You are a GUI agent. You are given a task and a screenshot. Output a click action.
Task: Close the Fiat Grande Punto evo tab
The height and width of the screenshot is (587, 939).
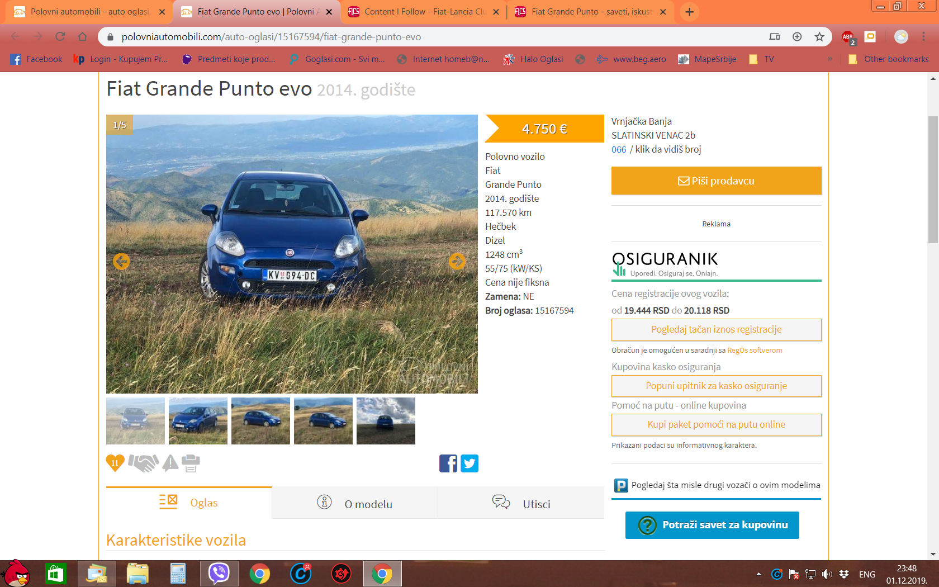pyautogui.click(x=329, y=12)
